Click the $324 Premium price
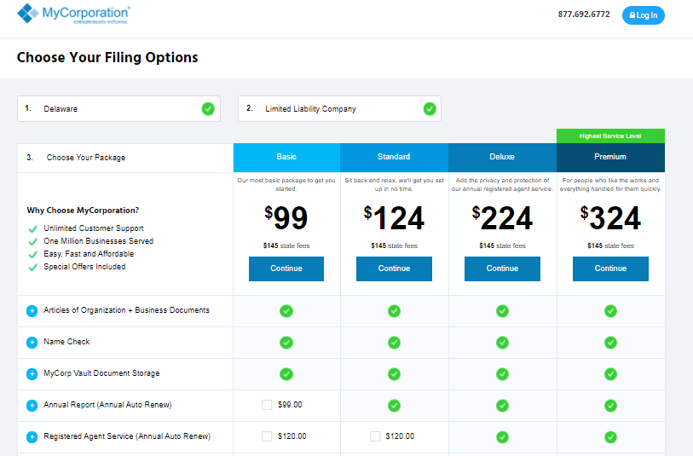 (610, 218)
